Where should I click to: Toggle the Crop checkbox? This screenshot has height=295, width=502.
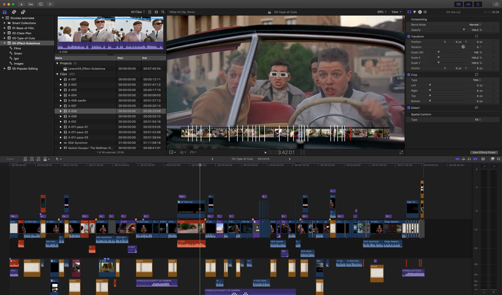click(x=409, y=75)
